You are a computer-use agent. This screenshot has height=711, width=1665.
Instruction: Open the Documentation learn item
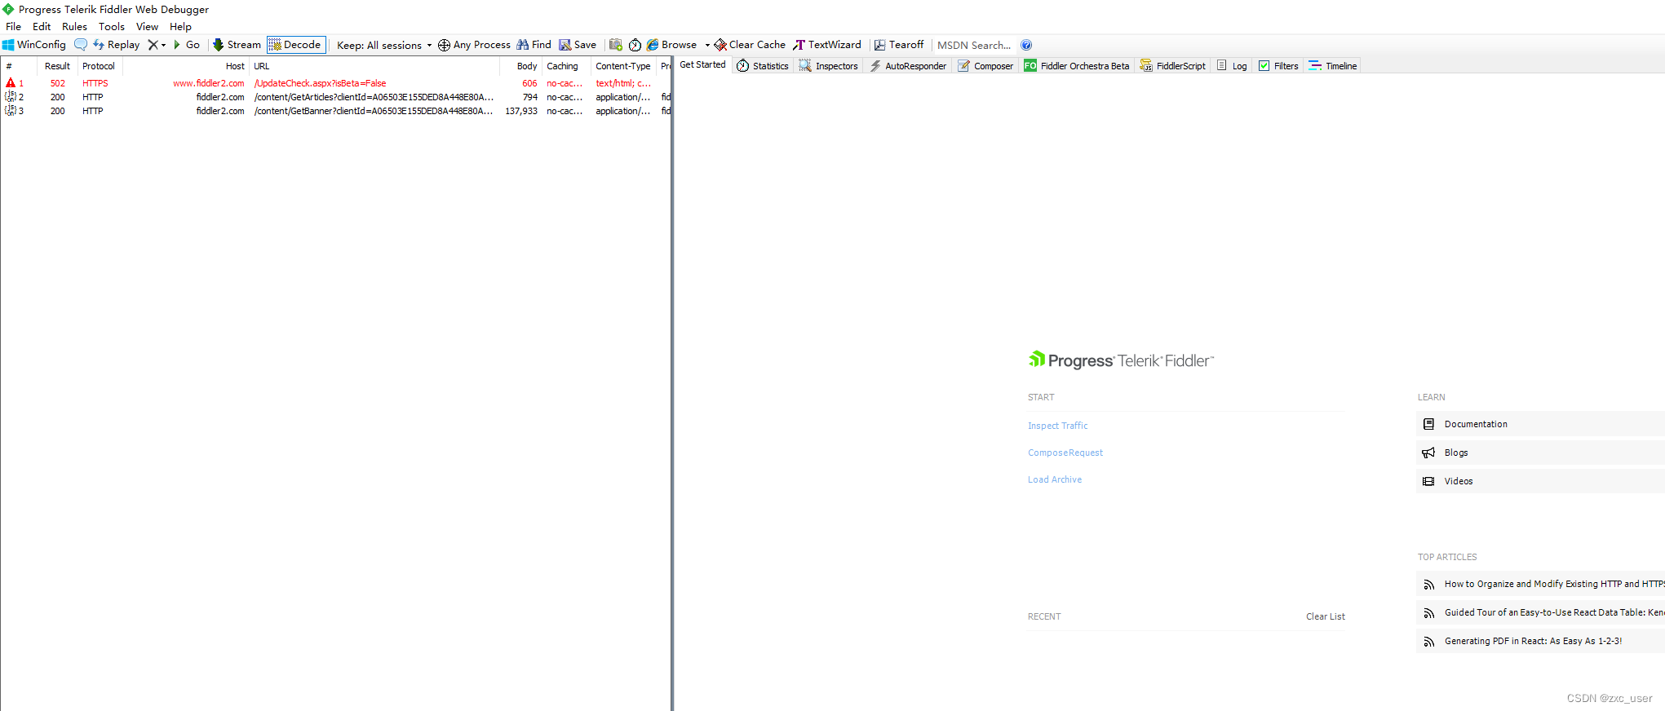(x=1540, y=424)
